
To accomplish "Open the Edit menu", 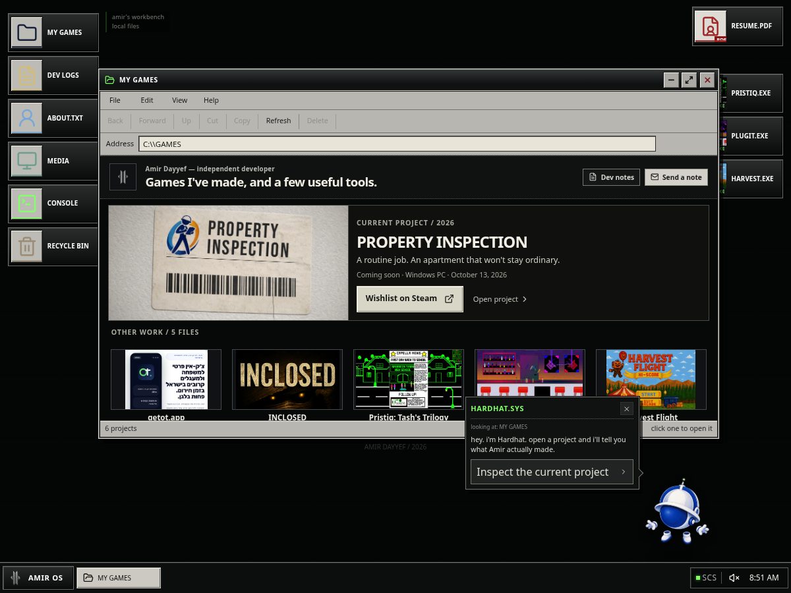I will 147,100.
